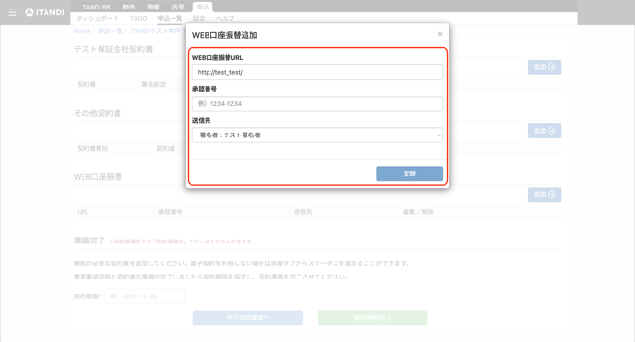Add a テスト保証会社契約書 with 追加 button
Screen dimensions: 635x342
(544, 67)
